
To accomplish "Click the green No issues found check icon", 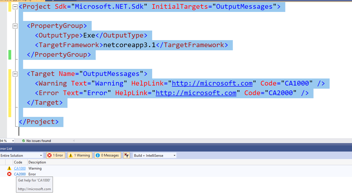I will click(24, 140).
